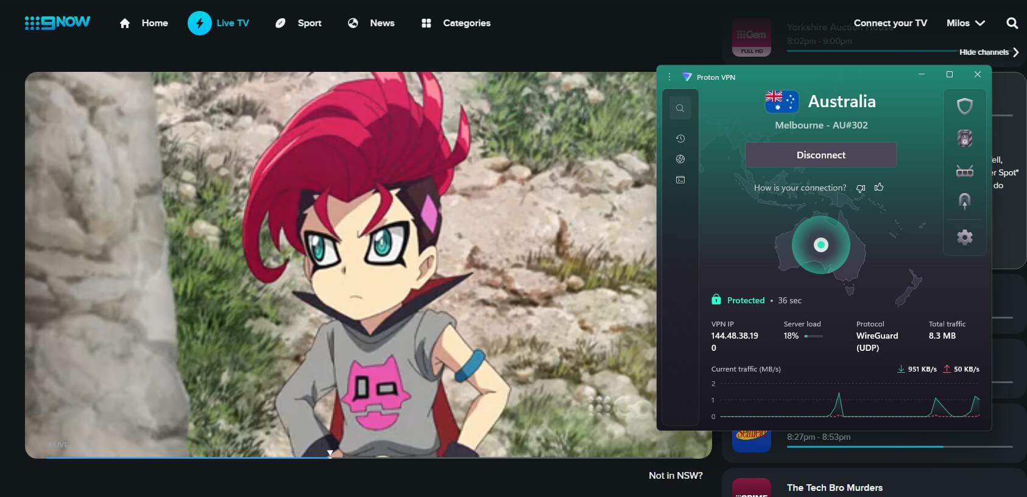Open the Kill Switch icon in Proton VPN
Screen dimensions: 1027x497
coord(965,138)
